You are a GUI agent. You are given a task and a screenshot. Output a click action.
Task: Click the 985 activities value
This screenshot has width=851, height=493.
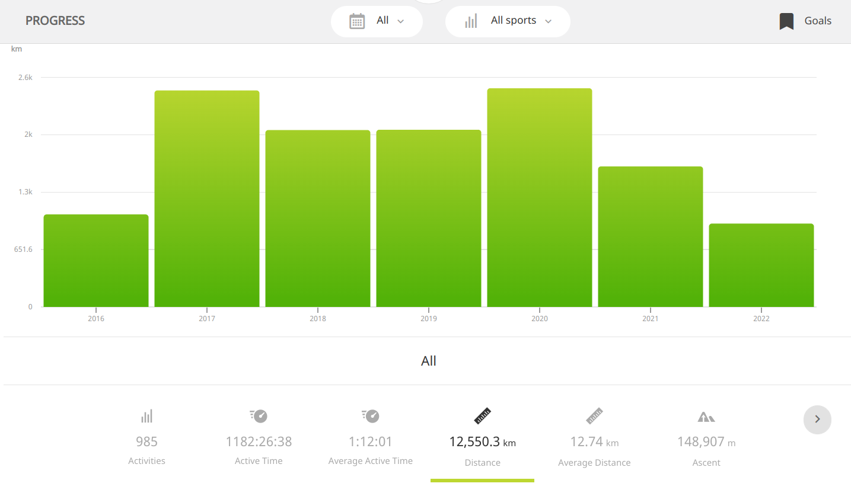pyautogui.click(x=146, y=441)
